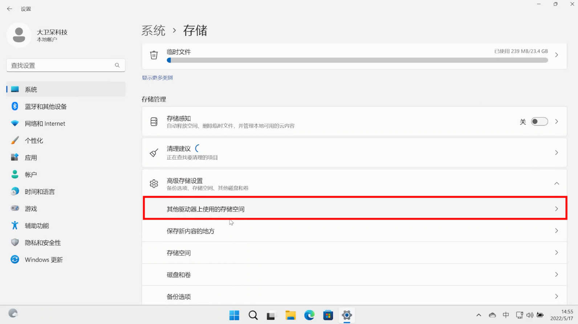Image resolution: width=578 pixels, height=324 pixels.
Task: Open 隐私和安全性 settings category
Action: pos(43,243)
